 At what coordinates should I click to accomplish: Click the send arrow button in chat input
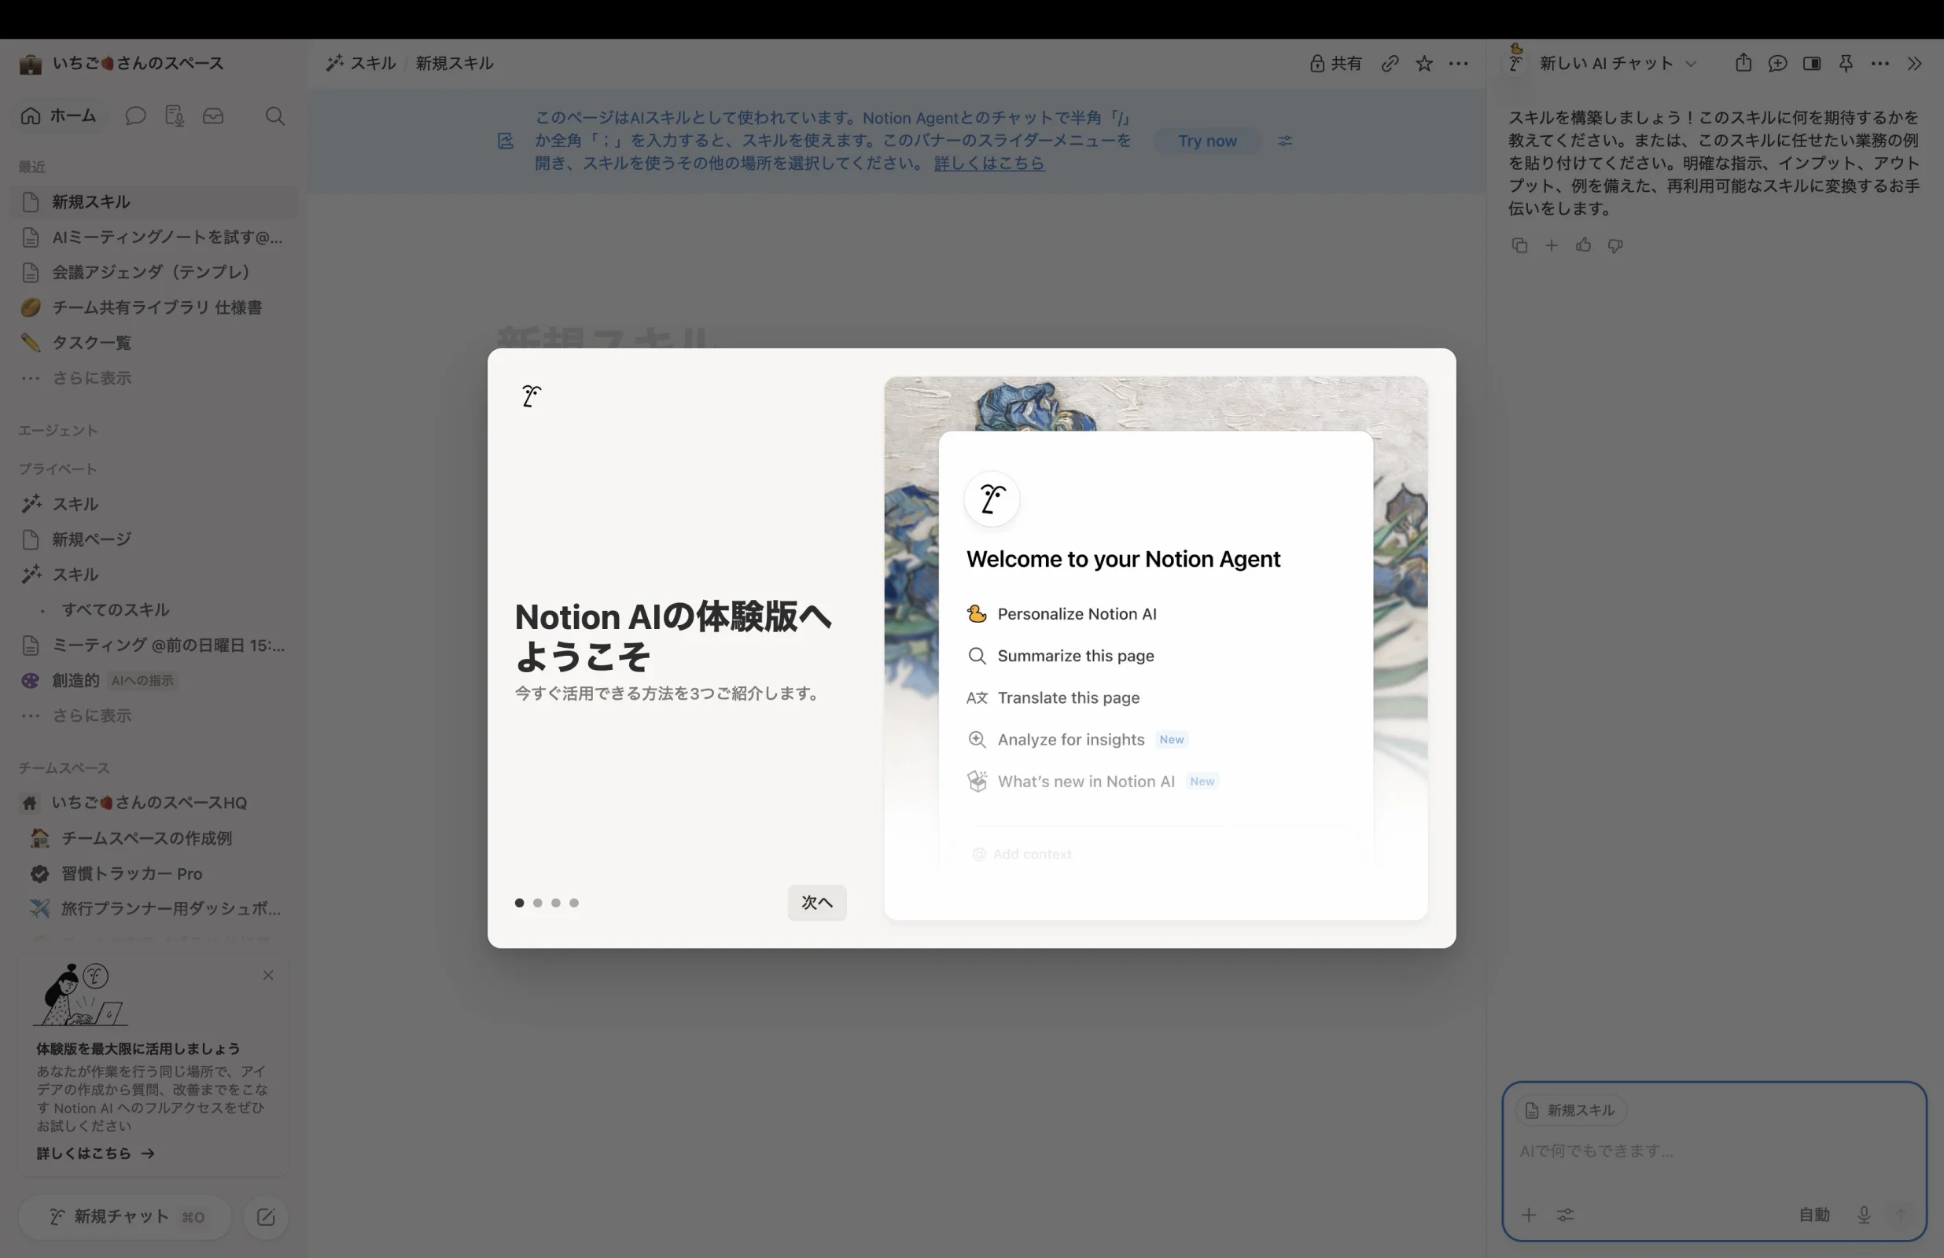tap(1901, 1215)
